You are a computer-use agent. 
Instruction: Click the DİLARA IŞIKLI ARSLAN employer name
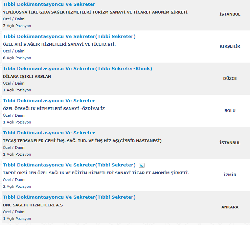point(27,76)
